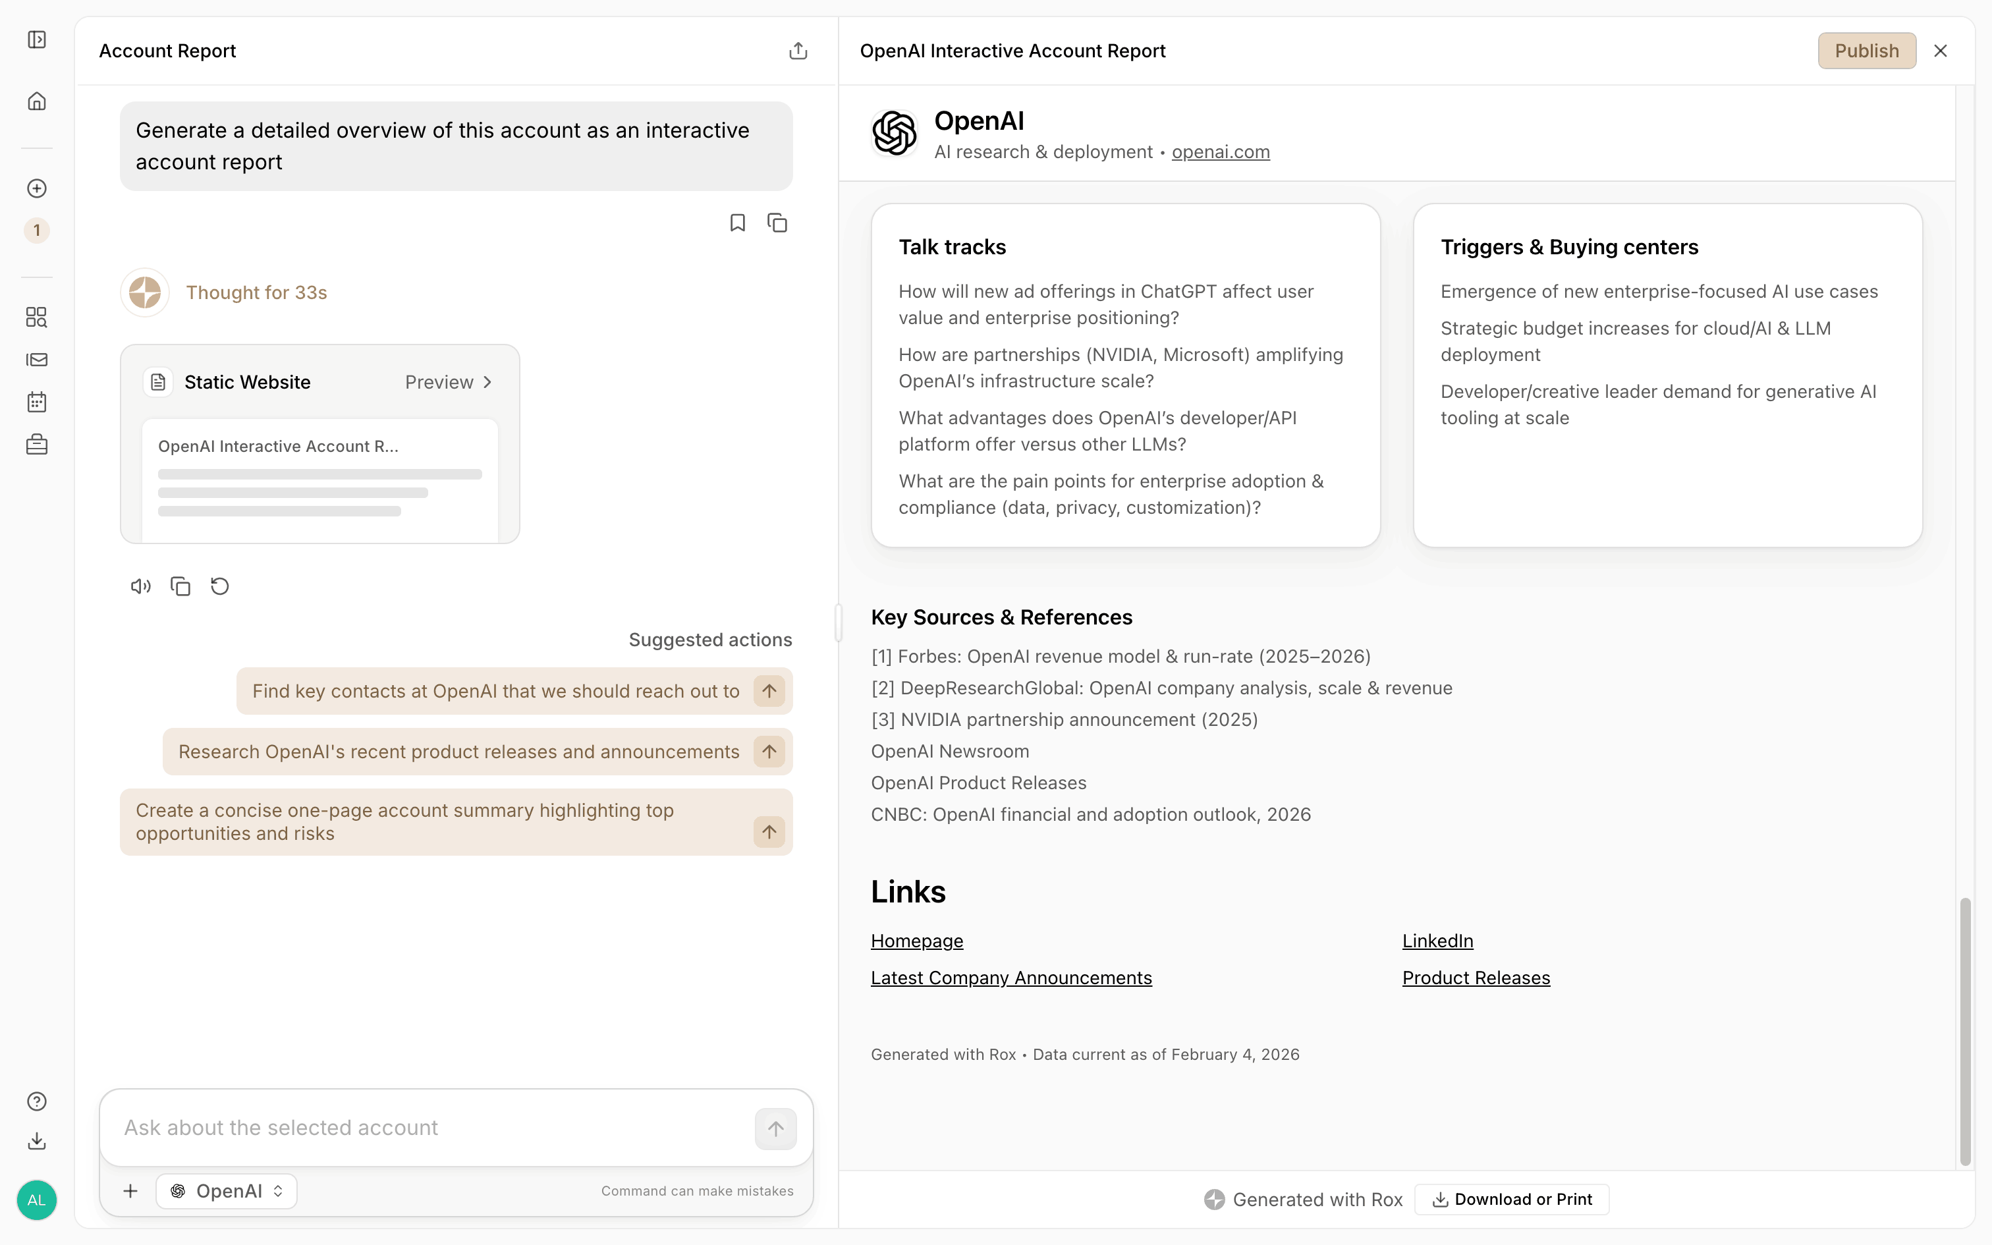Image resolution: width=1992 pixels, height=1245 pixels.
Task: Click Download or Print button
Action: 1512,1199
